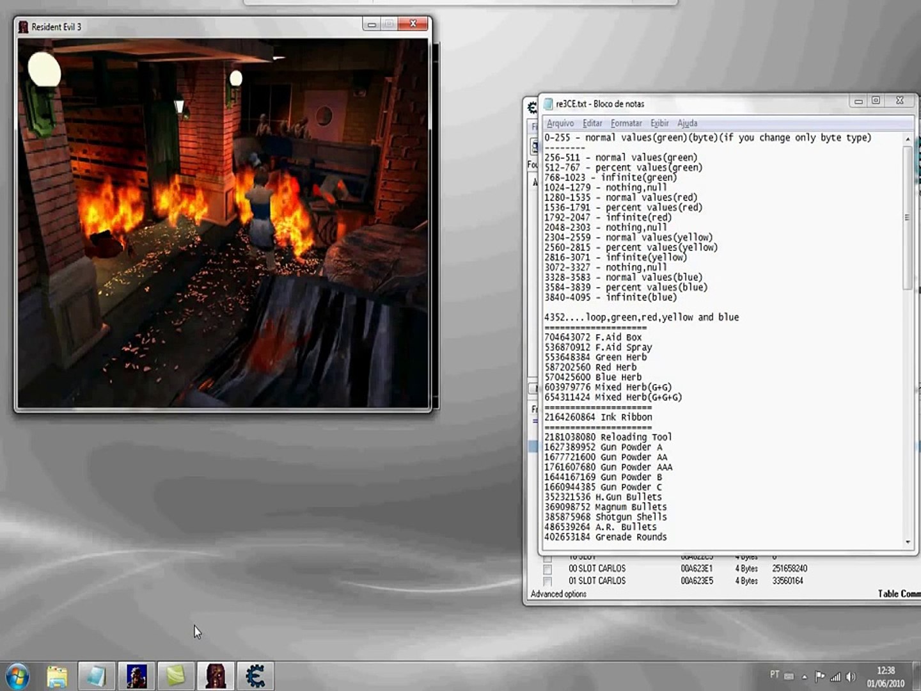Select the Resident Evil 3 Nemesis-face taskbar icon
This screenshot has width=921, height=691.
pos(215,676)
